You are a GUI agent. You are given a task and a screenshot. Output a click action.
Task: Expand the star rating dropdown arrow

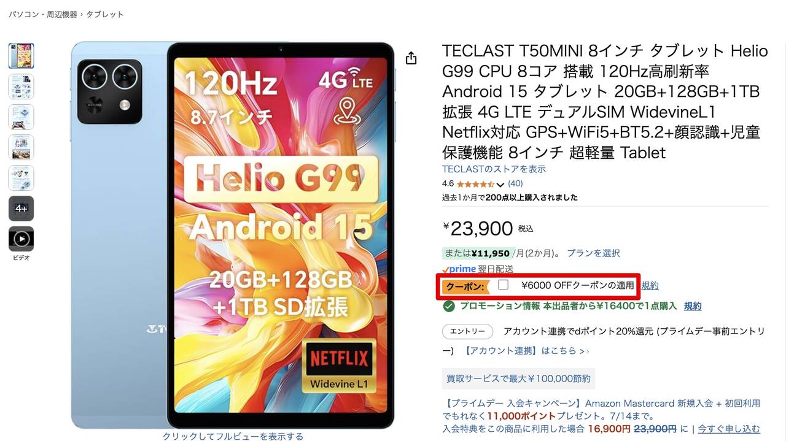[500, 184]
